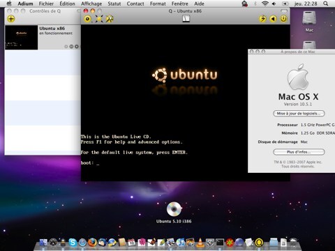Click the "Ubuntu x86" guest name

(52, 29)
